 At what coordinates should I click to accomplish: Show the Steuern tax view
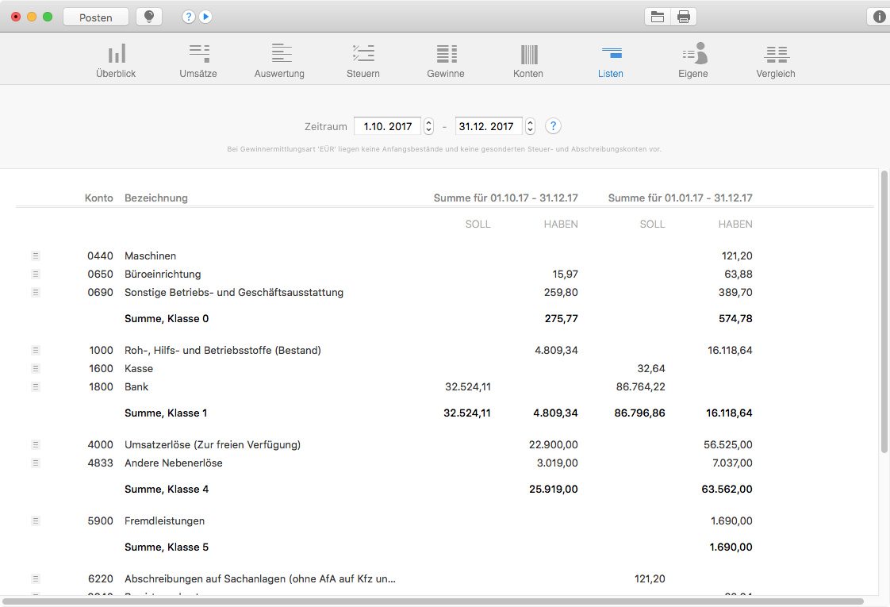pyautogui.click(x=363, y=60)
